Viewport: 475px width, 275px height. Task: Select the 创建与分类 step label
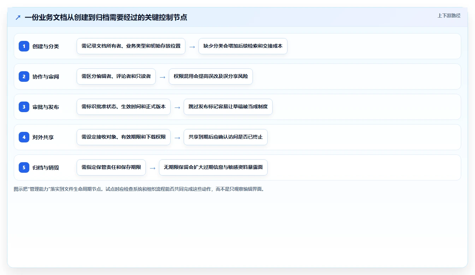pos(46,46)
